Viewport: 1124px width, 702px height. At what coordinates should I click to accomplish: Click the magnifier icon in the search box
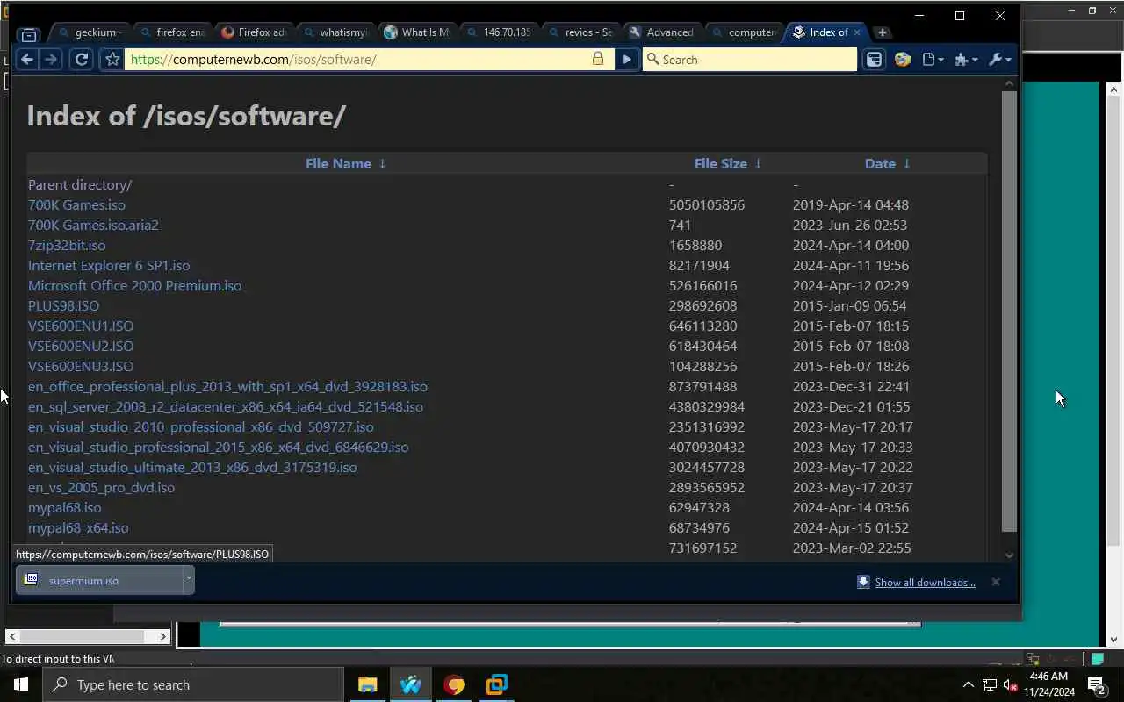click(652, 59)
